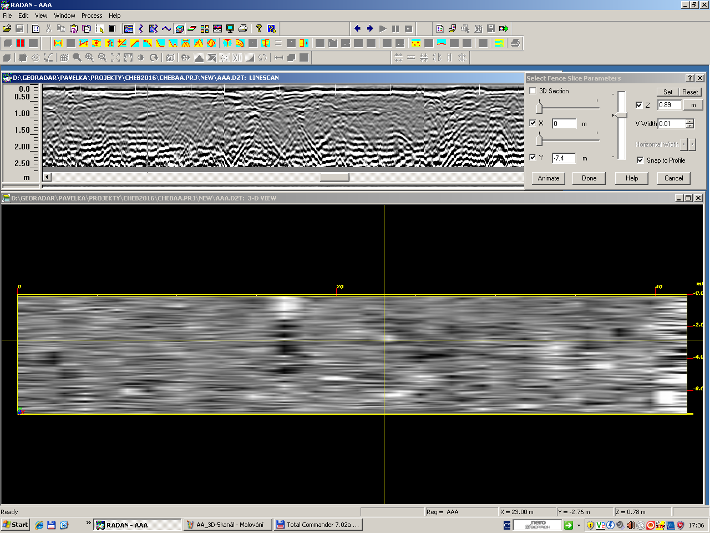The width and height of the screenshot is (710, 533).
Task: Click the red four-square grid icon
Action: tap(21, 43)
